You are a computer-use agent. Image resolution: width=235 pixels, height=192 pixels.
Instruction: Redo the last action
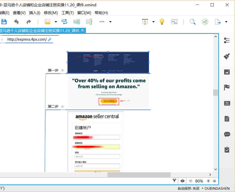point(29,22)
